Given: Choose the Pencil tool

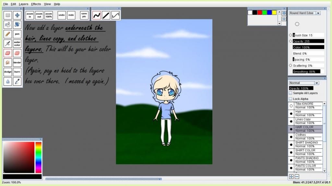Looking at the screenshot, I should click(x=8, y=34).
